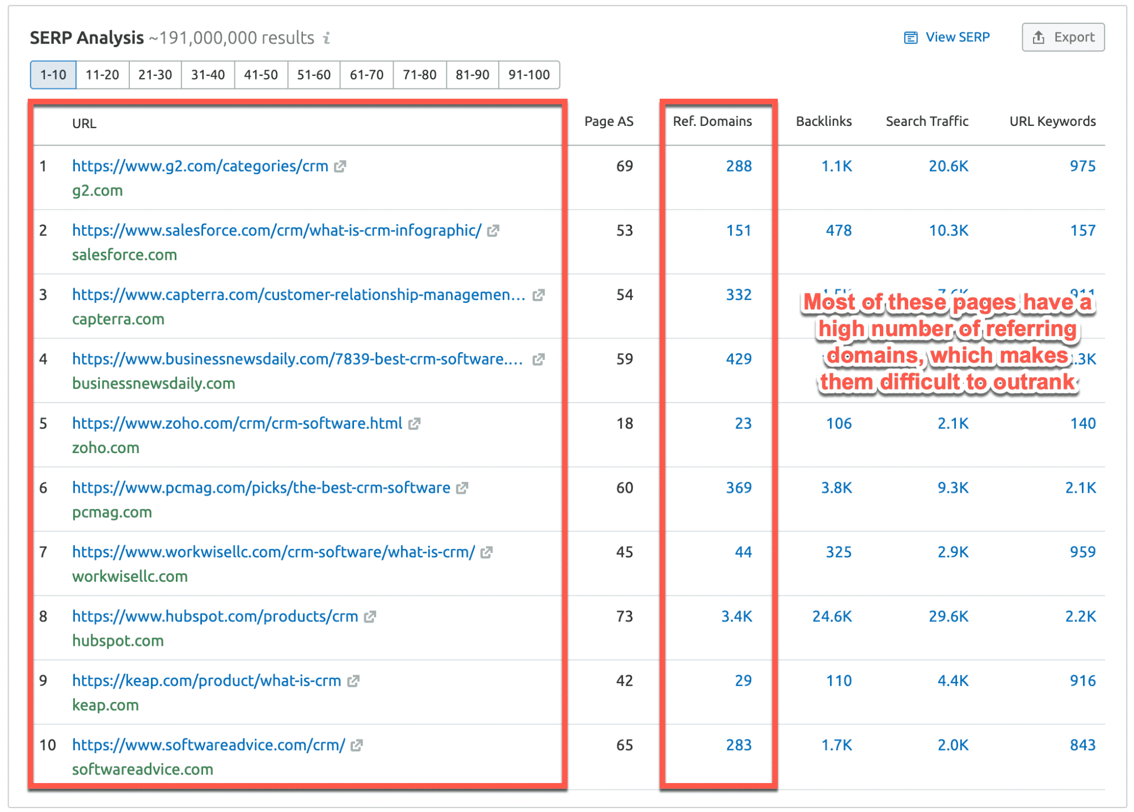The width and height of the screenshot is (1134, 812).
Task: Open external link icon for pcmag URL
Action: coord(462,488)
